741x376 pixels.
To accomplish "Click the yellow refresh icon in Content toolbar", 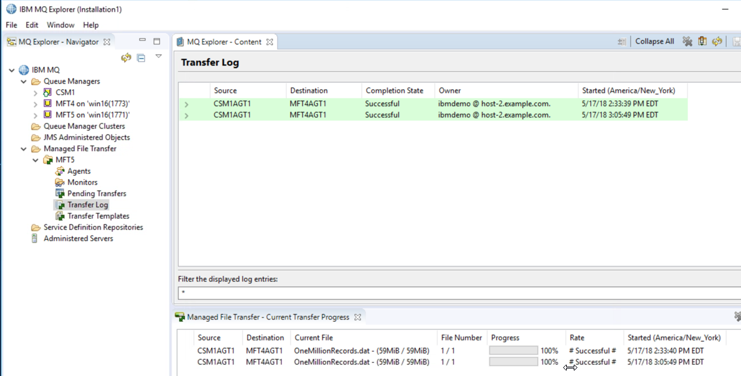I will [717, 42].
